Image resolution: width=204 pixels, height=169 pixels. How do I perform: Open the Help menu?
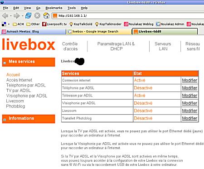(x=84, y=8)
